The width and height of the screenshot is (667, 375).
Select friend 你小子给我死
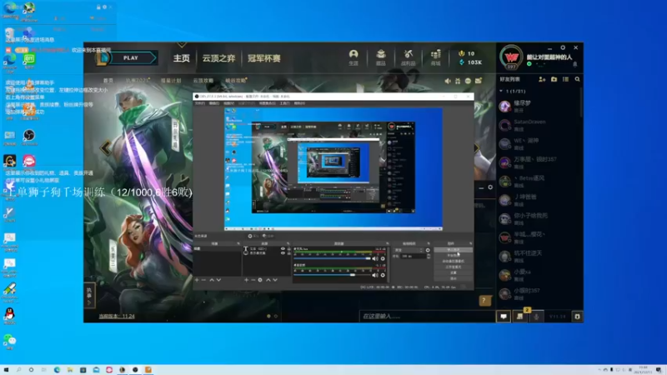pyautogui.click(x=539, y=218)
